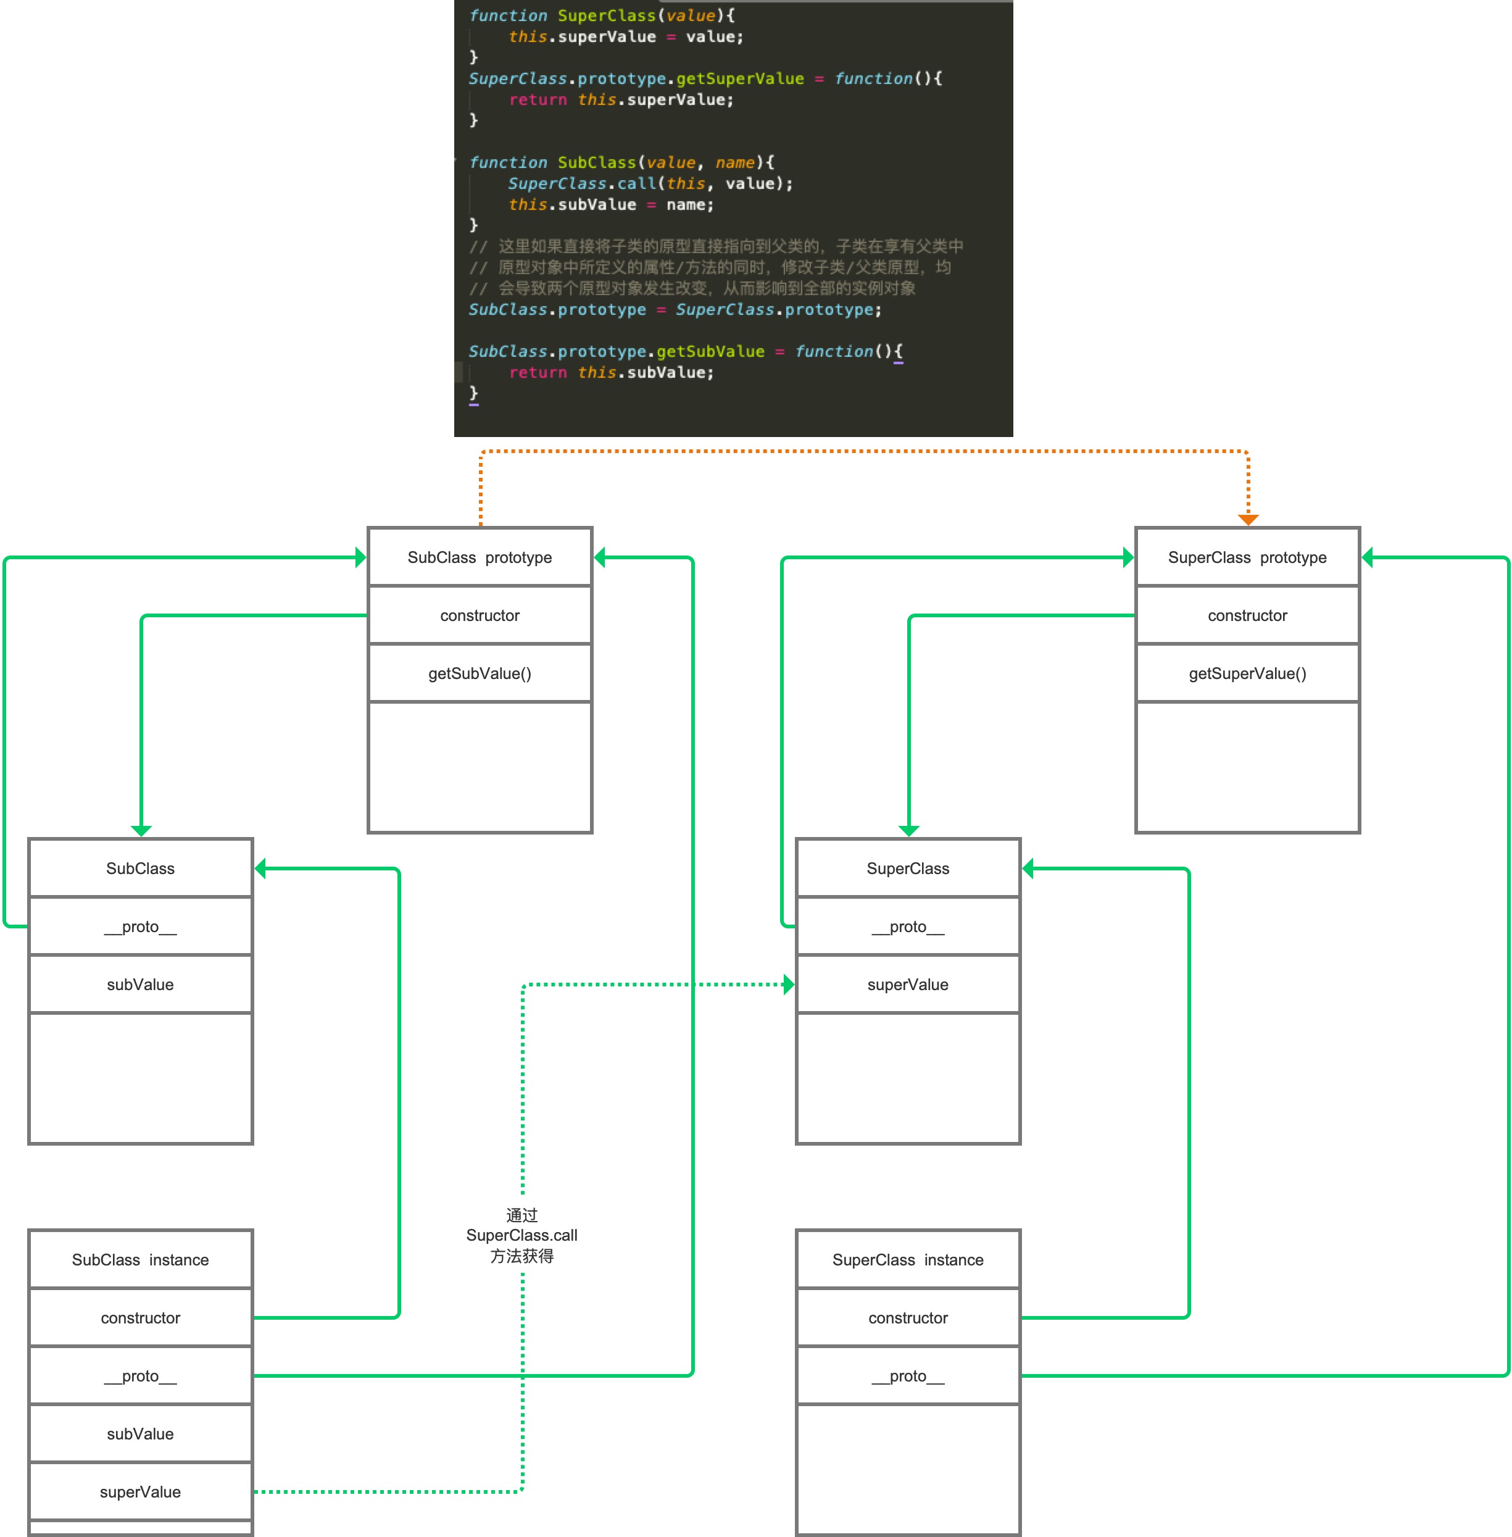Click the 'SuperClass.prototype.getSuperValue' code line
1512x1537 pixels.
pos(705,78)
